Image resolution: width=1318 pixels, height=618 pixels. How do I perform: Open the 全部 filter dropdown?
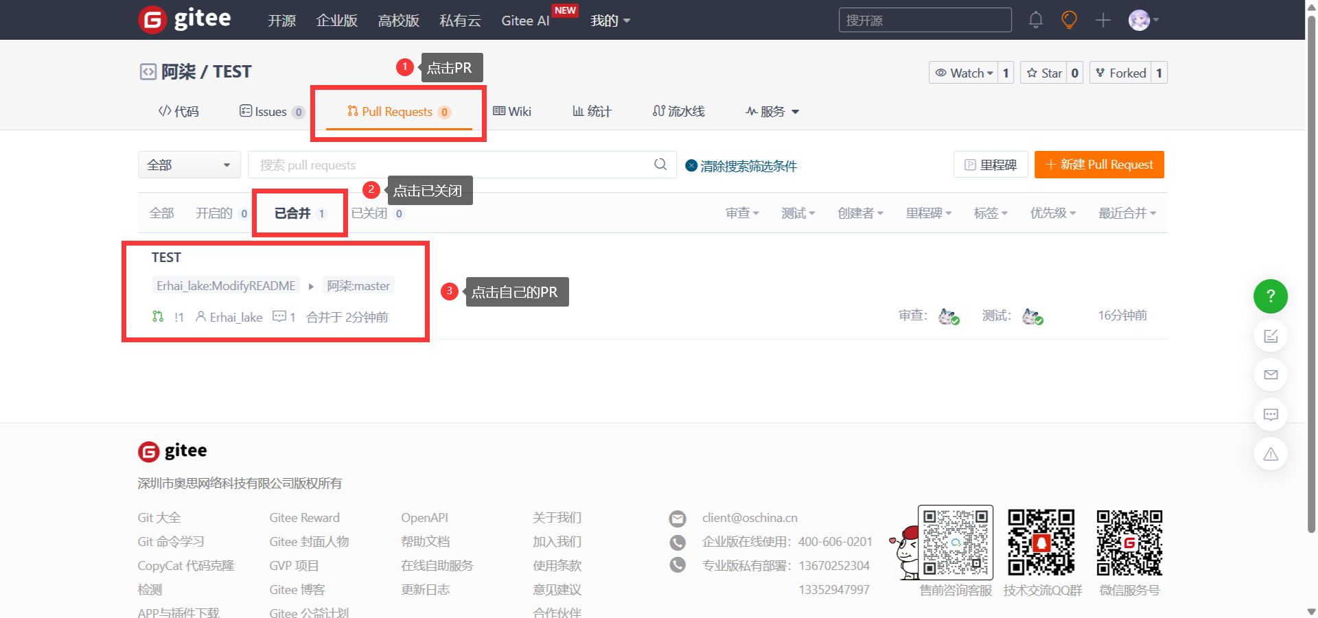point(189,165)
